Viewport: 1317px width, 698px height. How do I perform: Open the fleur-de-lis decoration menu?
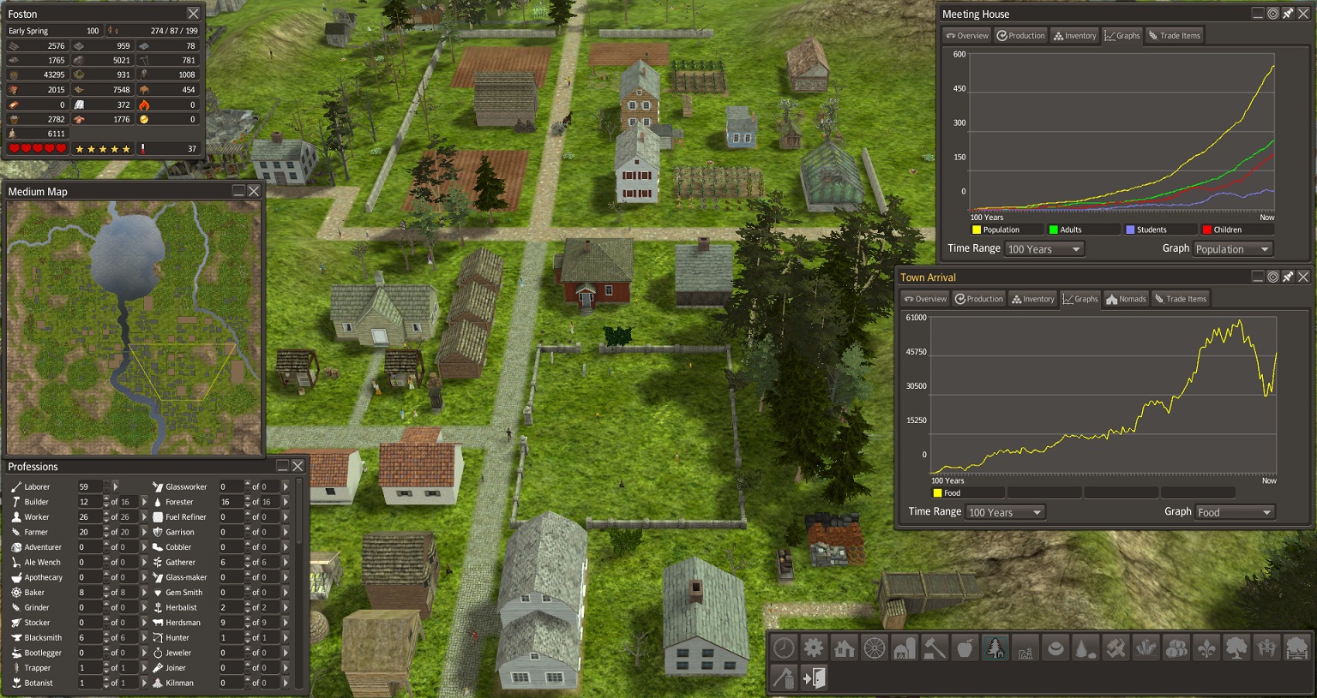(1206, 647)
